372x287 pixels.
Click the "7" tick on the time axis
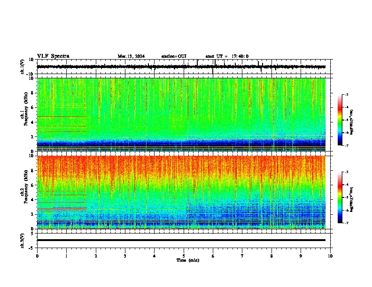pyautogui.click(x=242, y=256)
